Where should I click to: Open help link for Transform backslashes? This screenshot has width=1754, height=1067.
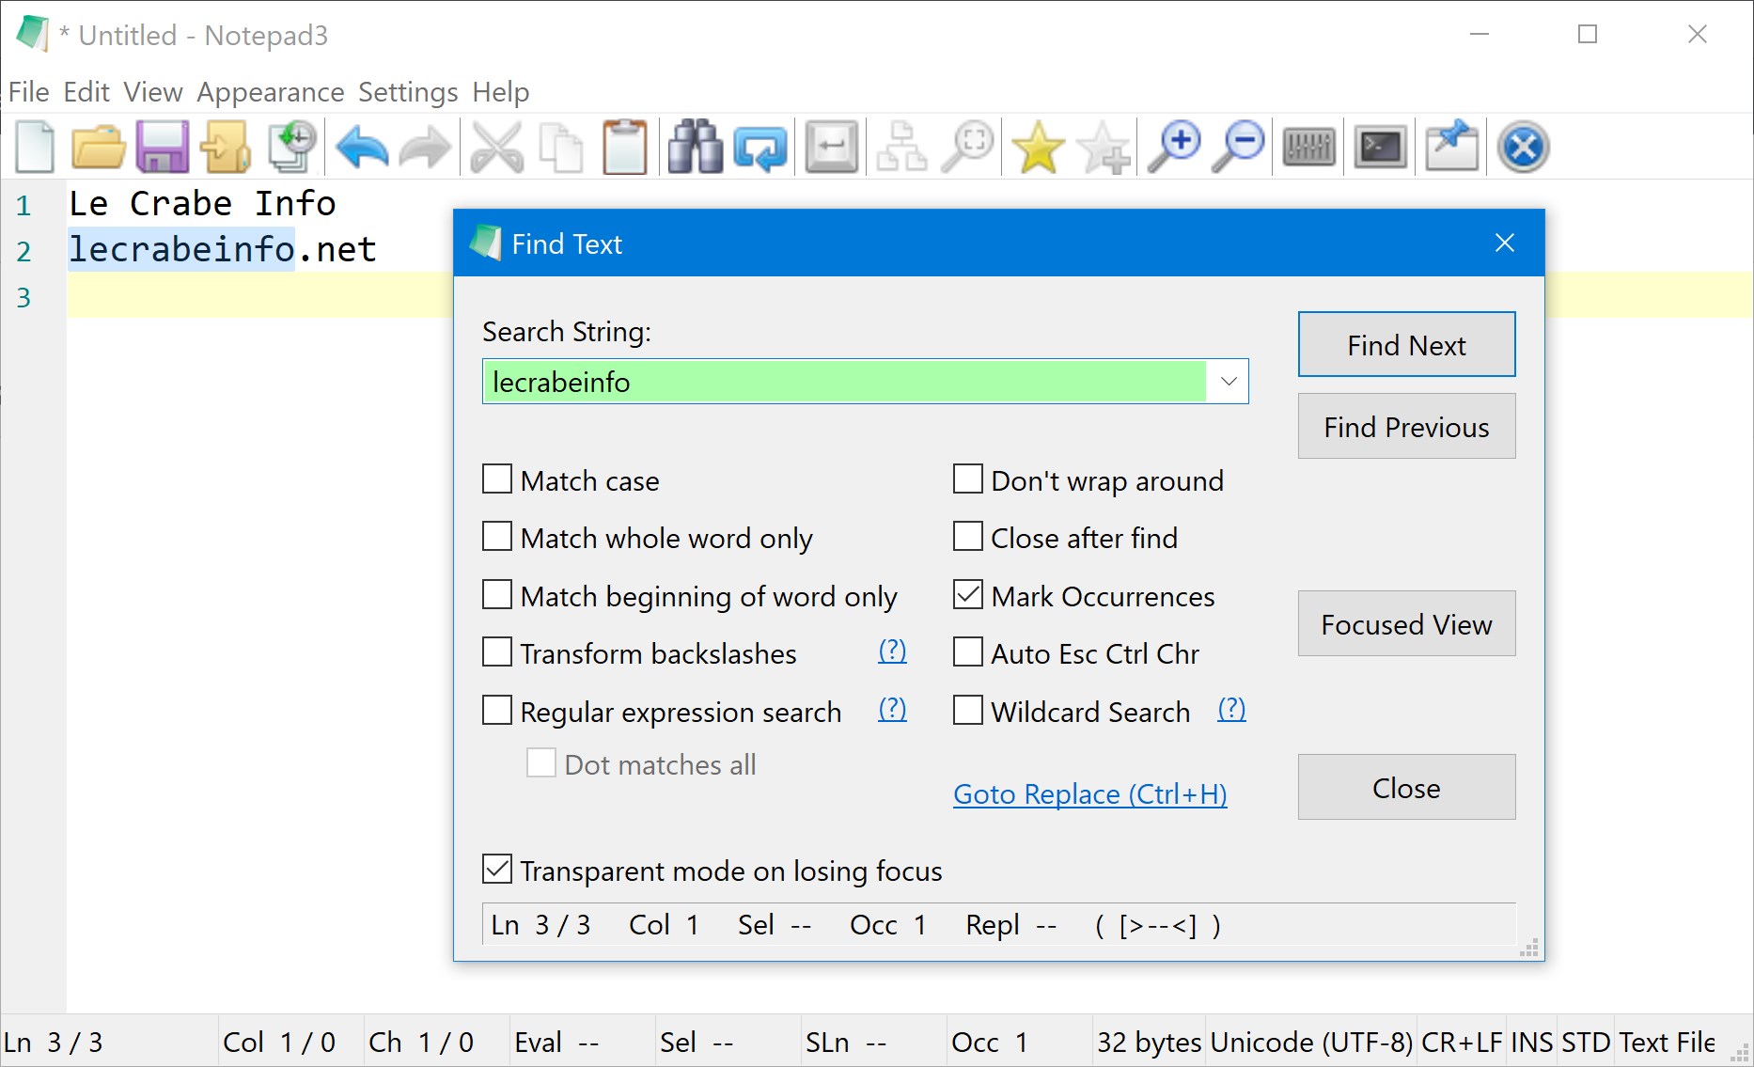pyautogui.click(x=892, y=651)
